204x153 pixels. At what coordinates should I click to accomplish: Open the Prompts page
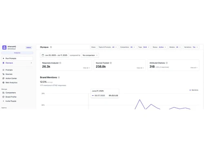(x=9, y=70)
